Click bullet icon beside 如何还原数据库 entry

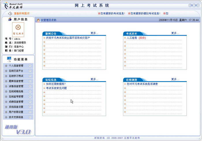coord(44,84)
